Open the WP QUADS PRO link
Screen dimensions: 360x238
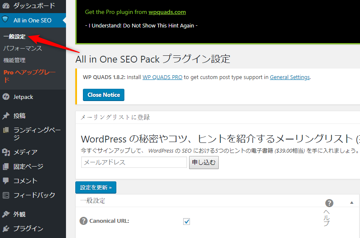point(162,77)
